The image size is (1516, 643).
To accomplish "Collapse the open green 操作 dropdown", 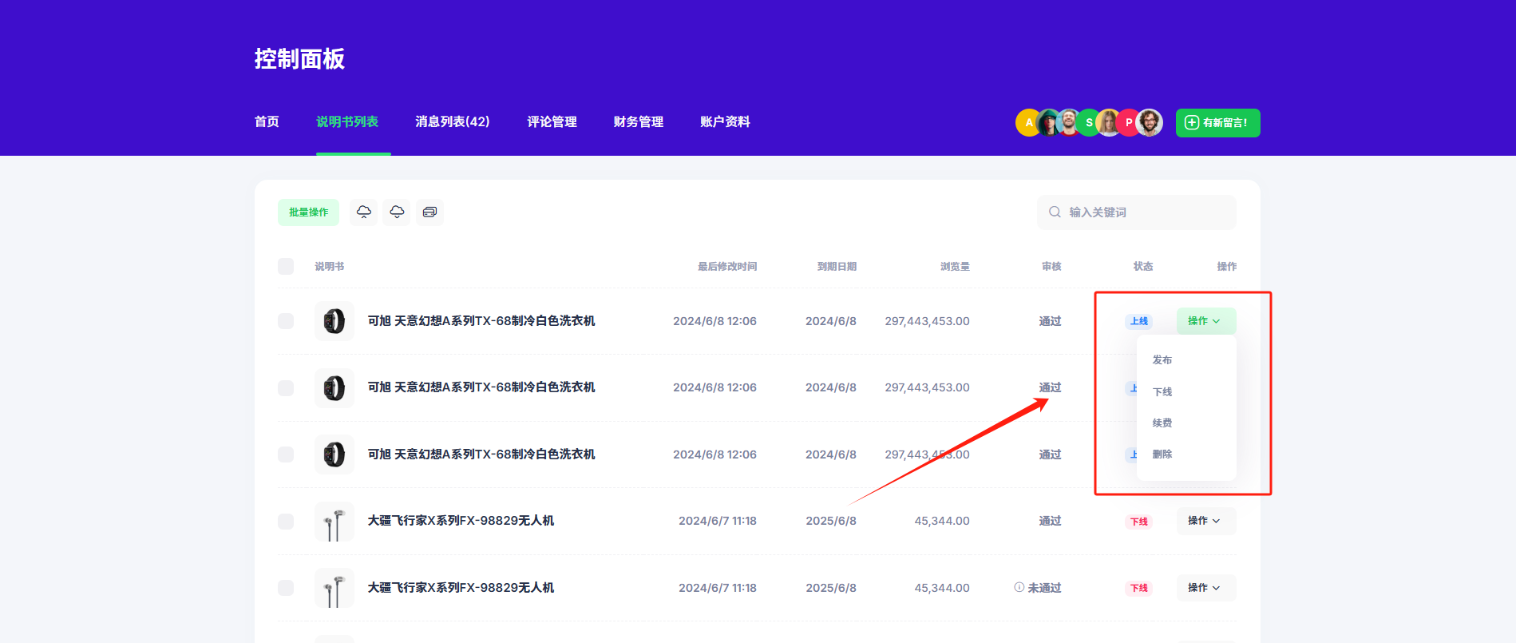I will click(1205, 321).
